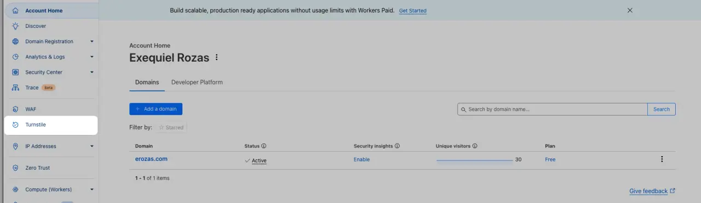701x203 pixels.
Task: Click the Domain column header
Action: point(144,146)
